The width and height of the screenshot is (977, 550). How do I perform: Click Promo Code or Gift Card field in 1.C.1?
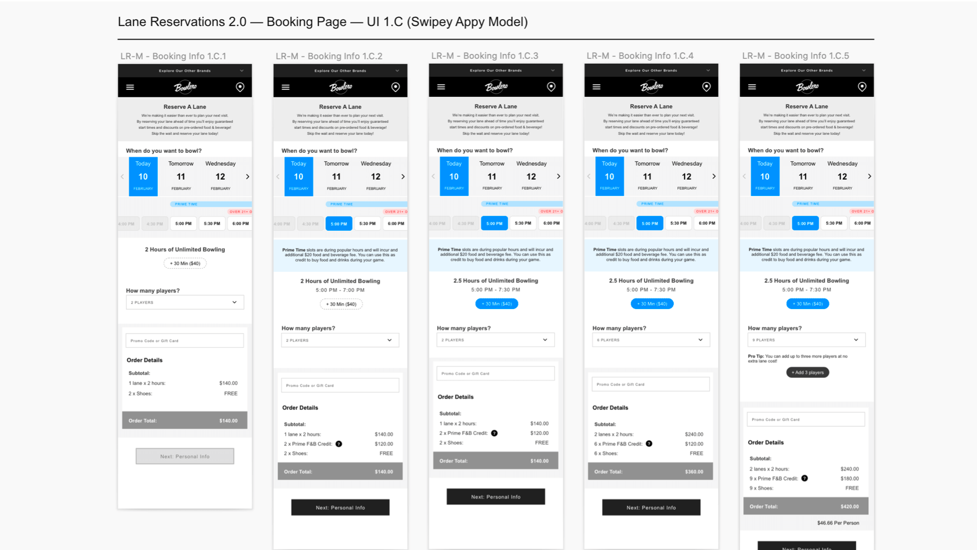pos(185,341)
